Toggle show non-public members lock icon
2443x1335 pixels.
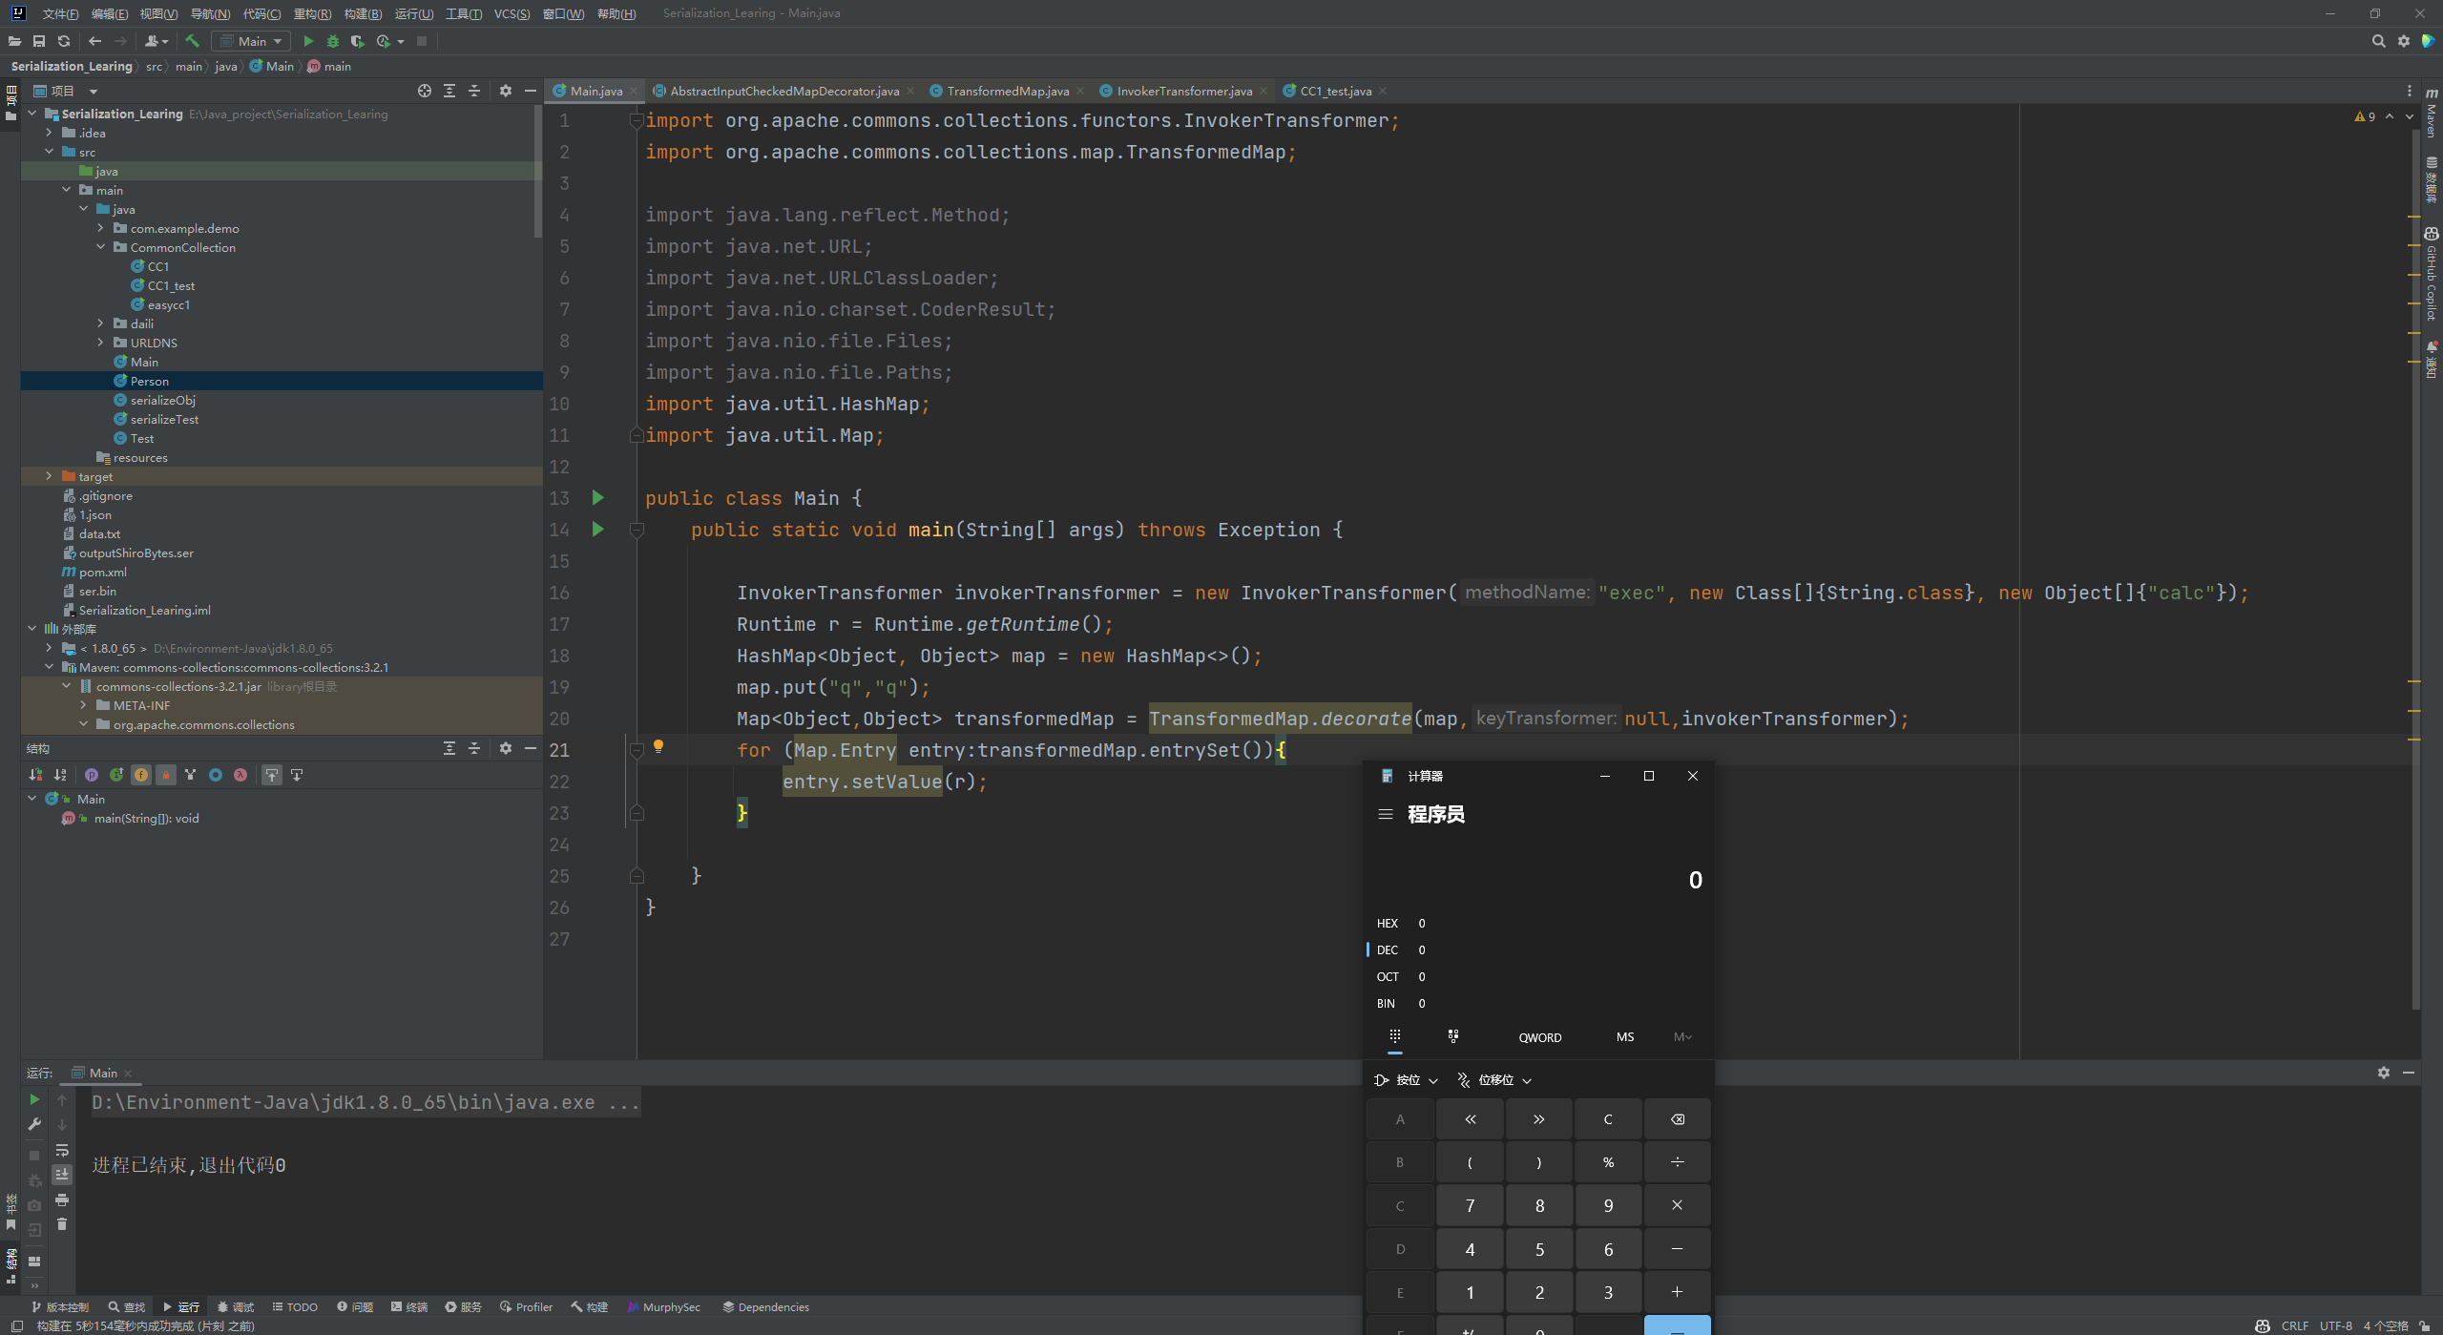pos(166,775)
